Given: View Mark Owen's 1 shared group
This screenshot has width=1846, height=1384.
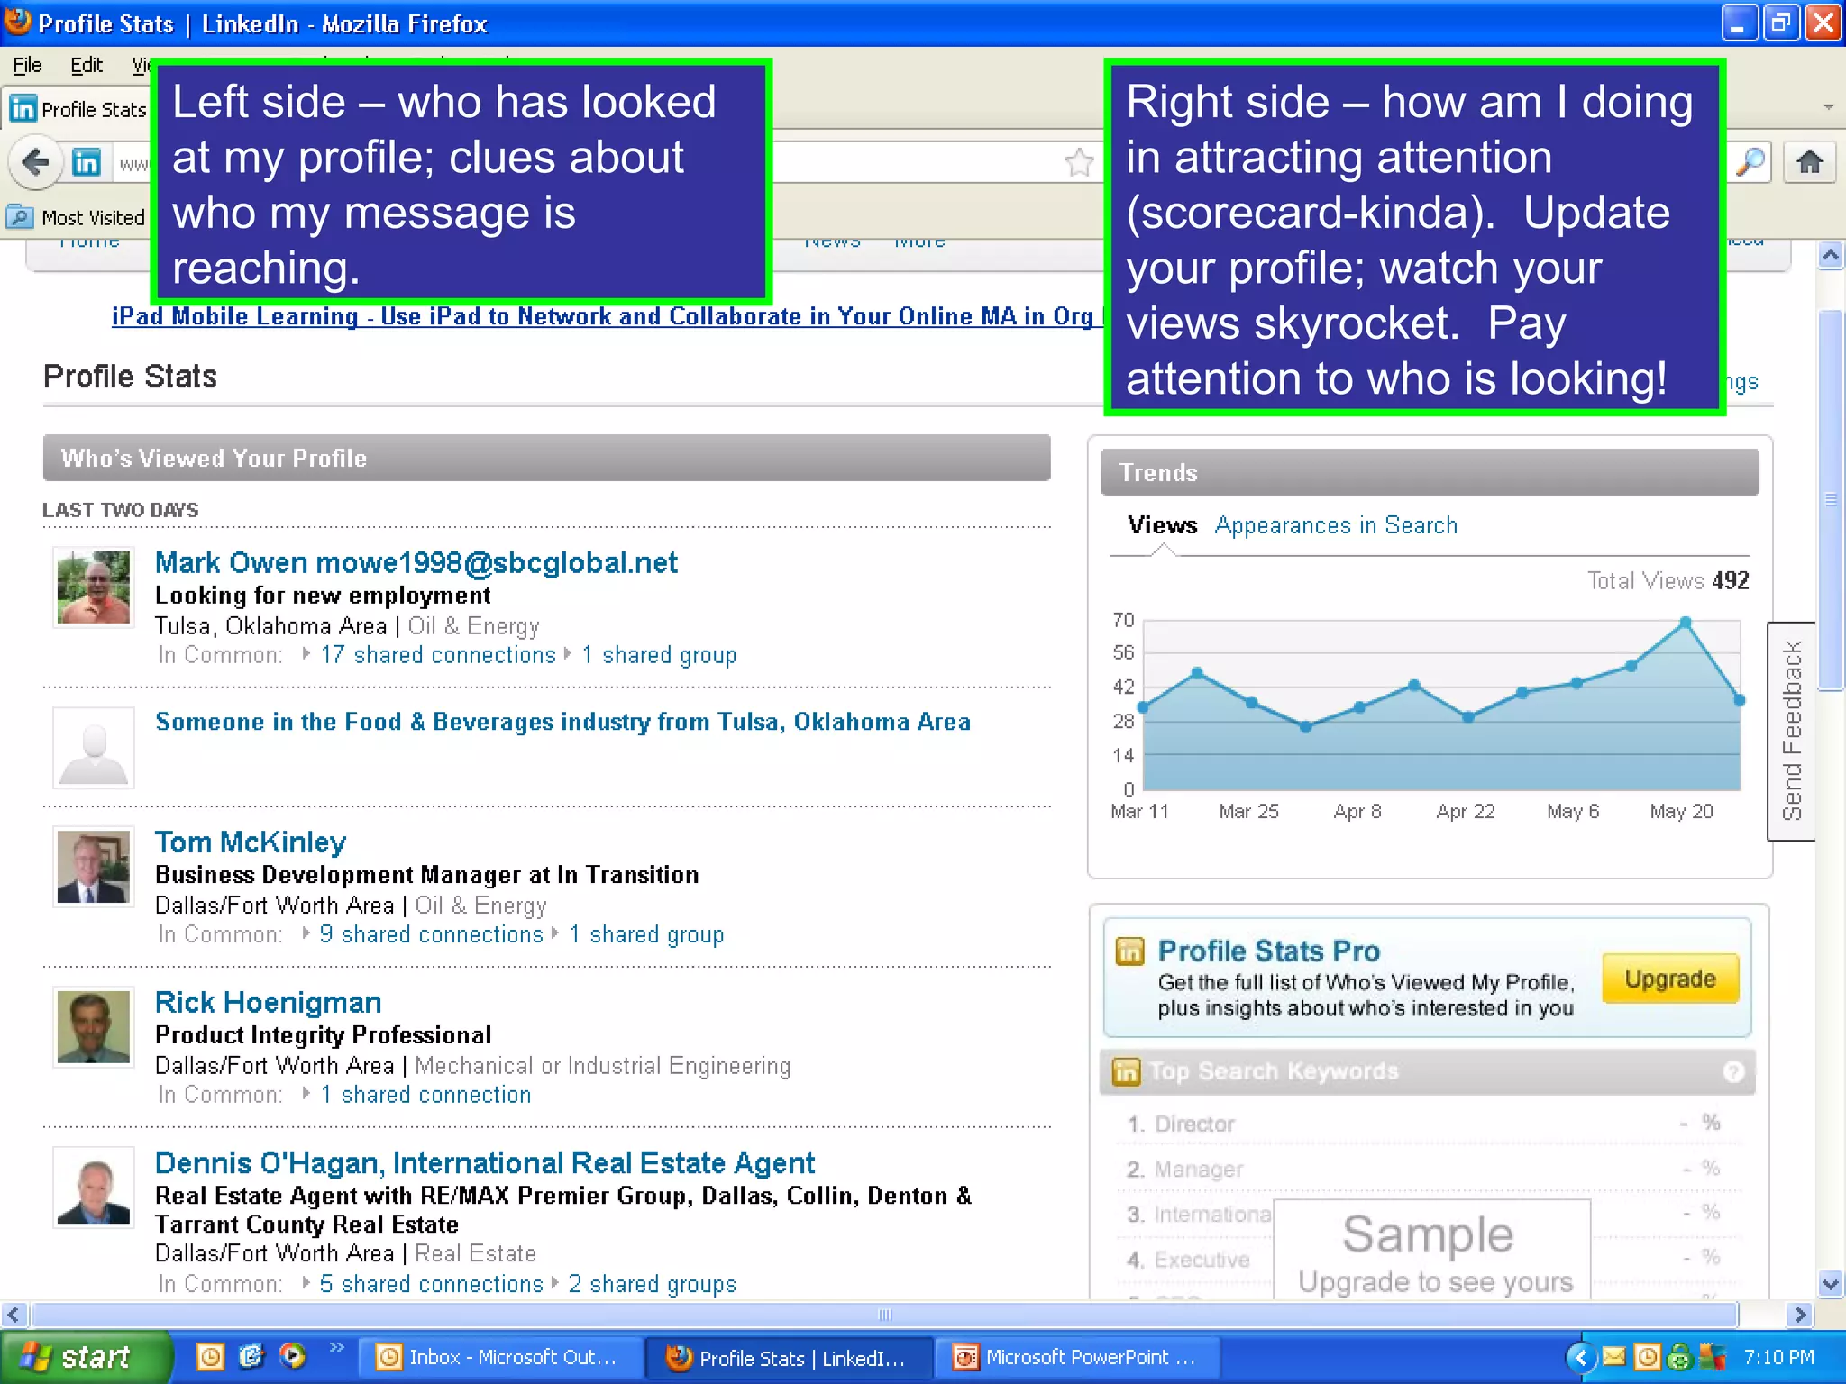Looking at the screenshot, I should point(659,655).
